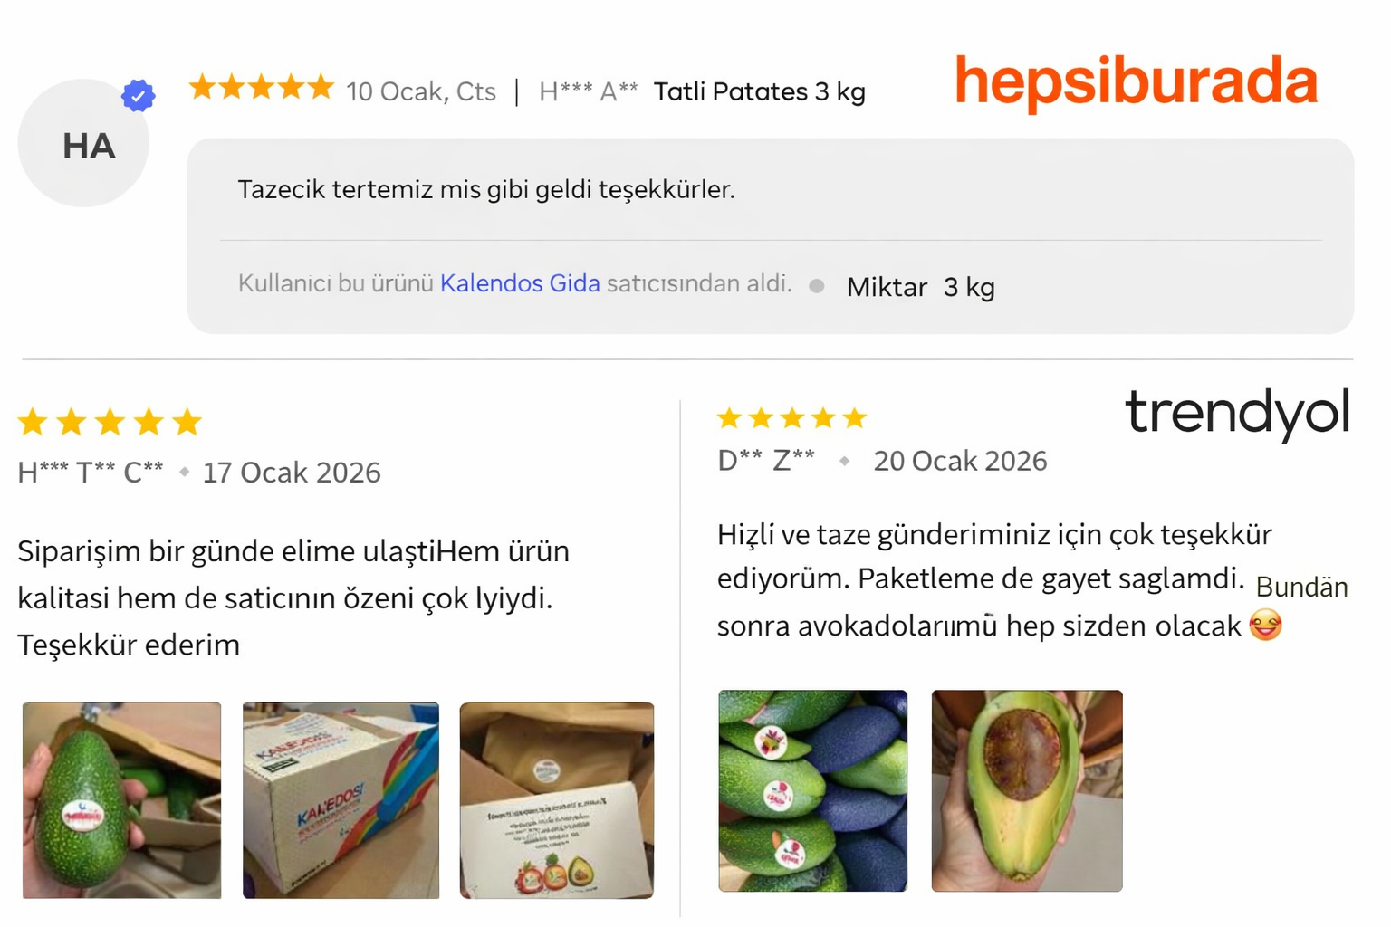Open the hand-held avocado photo thumbnail
This screenshot has height=927, width=1391.
point(121,800)
